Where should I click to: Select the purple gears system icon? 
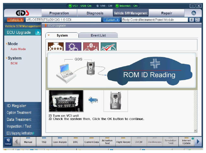point(73,47)
